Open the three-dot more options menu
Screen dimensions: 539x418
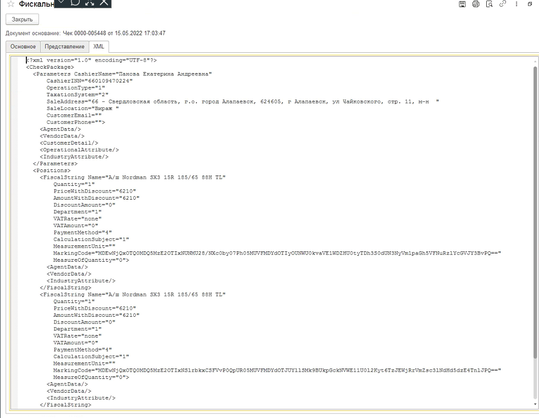[516, 4]
